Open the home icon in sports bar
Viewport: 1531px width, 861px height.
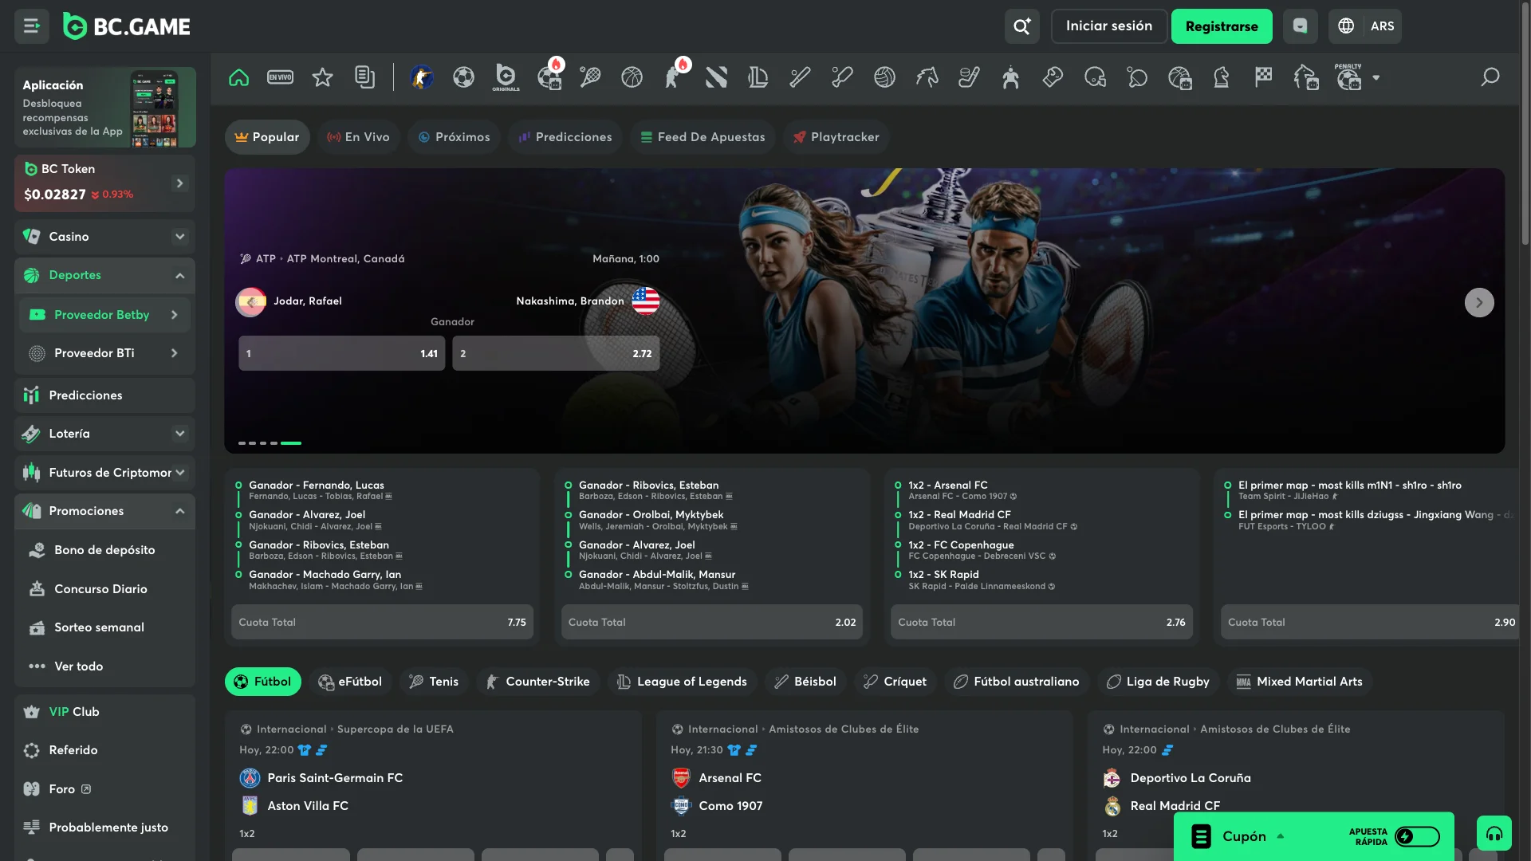click(x=238, y=77)
